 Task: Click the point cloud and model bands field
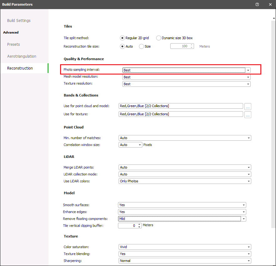(x=181, y=106)
